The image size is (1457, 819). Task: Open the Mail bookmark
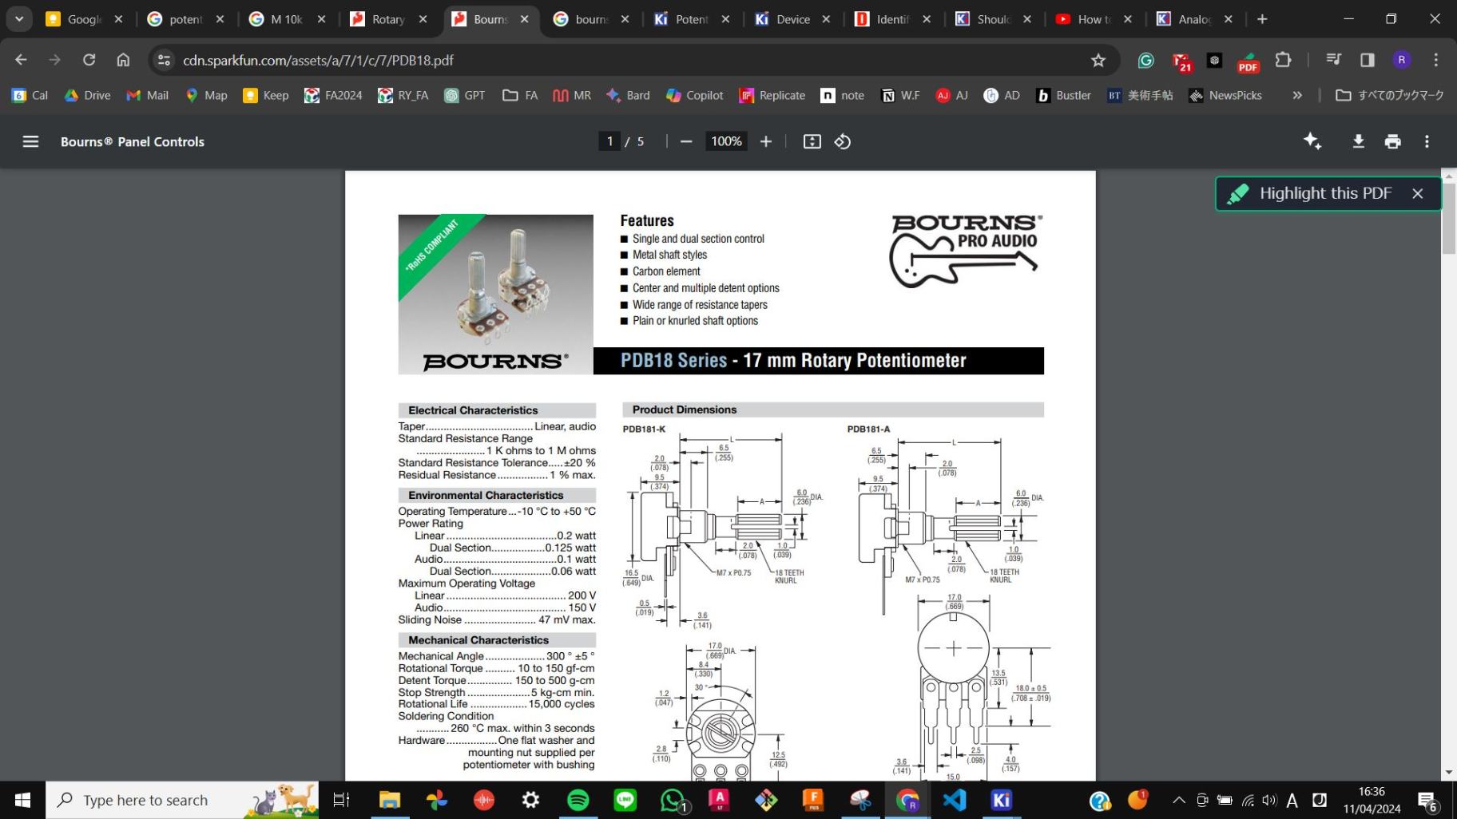coord(147,95)
